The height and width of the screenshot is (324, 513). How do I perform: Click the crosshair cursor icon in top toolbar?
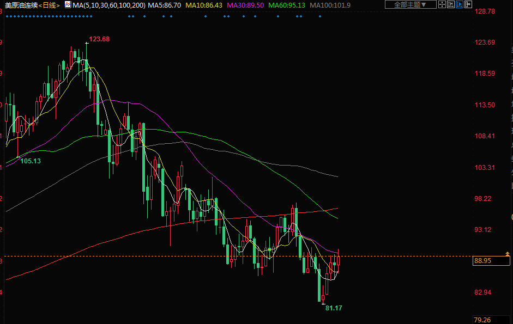tap(443, 5)
